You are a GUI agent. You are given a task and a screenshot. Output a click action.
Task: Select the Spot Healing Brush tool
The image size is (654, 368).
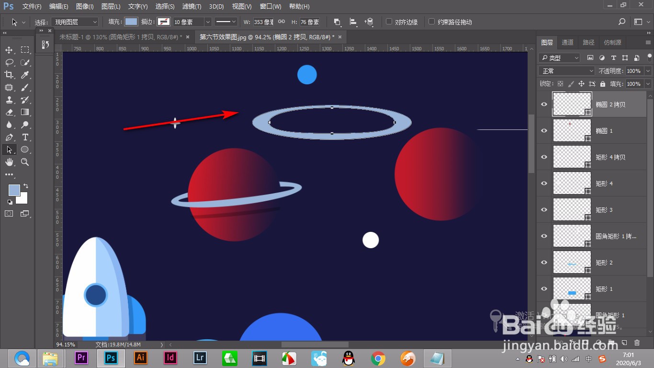pos(9,87)
